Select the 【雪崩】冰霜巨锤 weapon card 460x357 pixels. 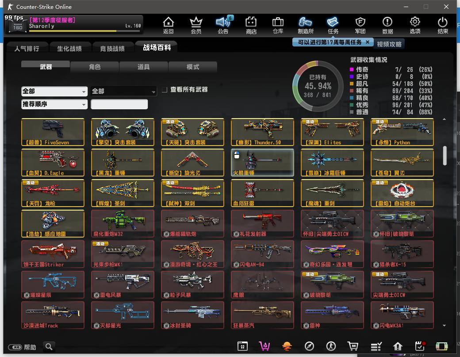pos(332,162)
